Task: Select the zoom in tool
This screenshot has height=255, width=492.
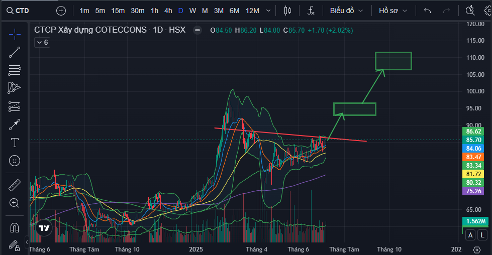Action: (x=15, y=203)
